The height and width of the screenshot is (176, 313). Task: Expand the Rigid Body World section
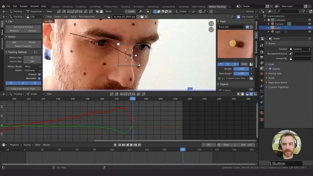(278, 83)
